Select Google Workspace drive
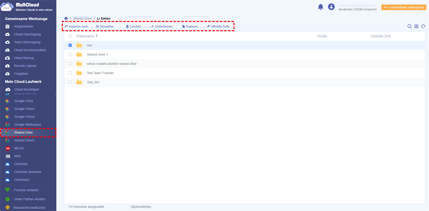The width and height of the screenshot is (429, 211). click(x=28, y=125)
